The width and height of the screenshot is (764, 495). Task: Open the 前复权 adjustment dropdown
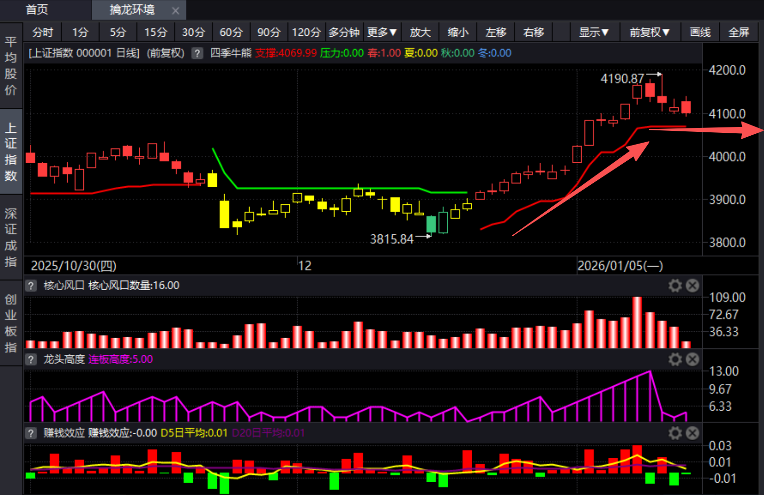point(650,32)
